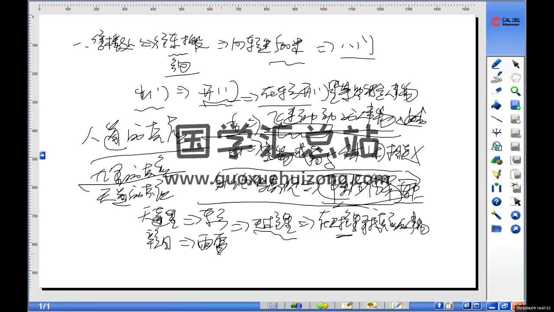Click the scissors cut icon
Viewport: 554px width, 312px height.
(x=515, y=188)
